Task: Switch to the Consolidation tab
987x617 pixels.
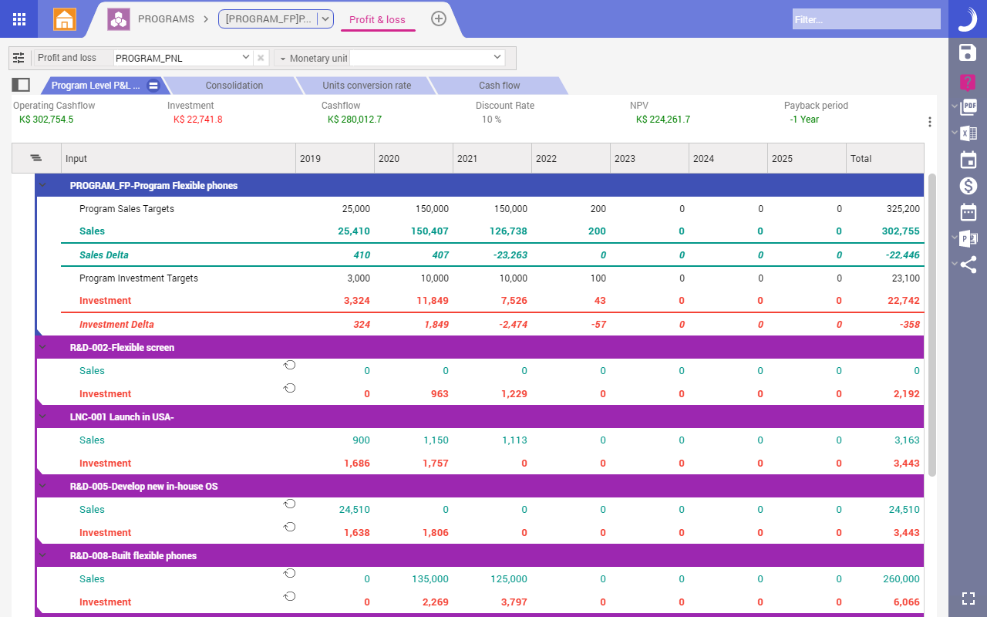Action: tap(234, 85)
